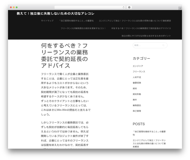The image size is (190, 160).
Task: Open フリーランスが業務委託の契約を更新するコツ！ menu item
Action: point(83,28)
